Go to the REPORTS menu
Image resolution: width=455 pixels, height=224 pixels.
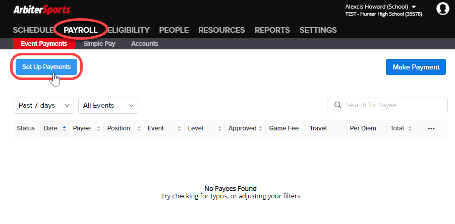[x=272, y=30]
